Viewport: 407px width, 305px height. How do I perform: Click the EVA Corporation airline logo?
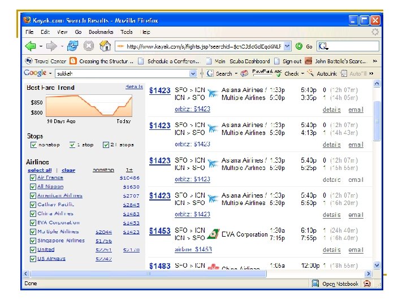[x=213, y=234]
